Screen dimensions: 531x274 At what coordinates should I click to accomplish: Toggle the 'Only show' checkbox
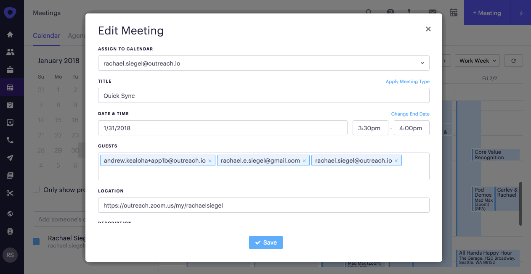tap(37, 190)
